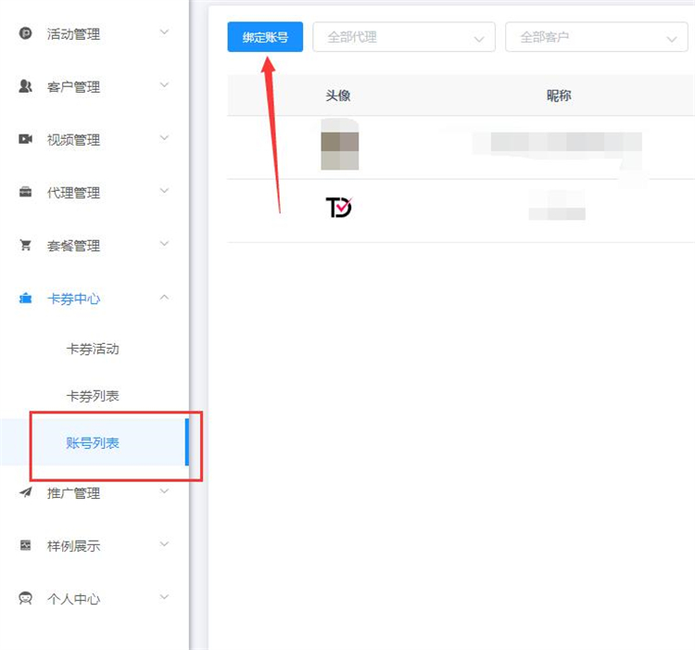
Task: Expand the 活动管理 menu chevron
Action: click(164, 32)
